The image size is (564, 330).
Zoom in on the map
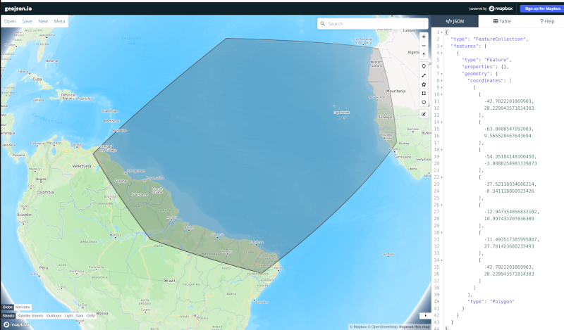click(424, 37)
